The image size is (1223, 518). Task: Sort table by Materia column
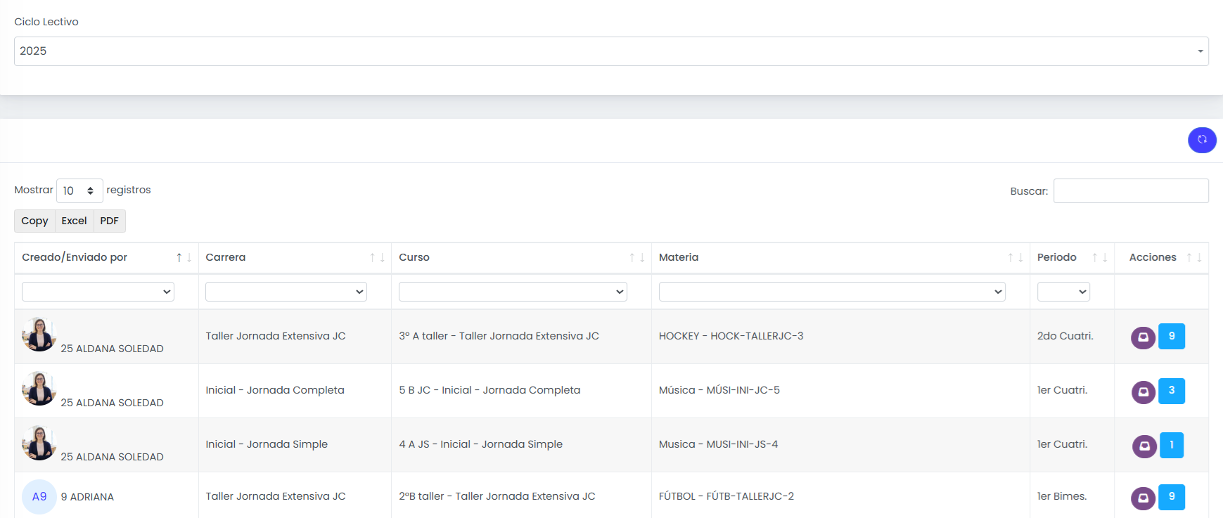click(x=840, y=257)
